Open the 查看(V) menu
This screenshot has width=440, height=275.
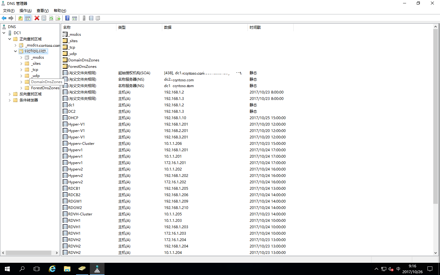[x=43, y=11]
